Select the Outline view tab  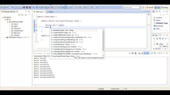click(x=156, y=35)
